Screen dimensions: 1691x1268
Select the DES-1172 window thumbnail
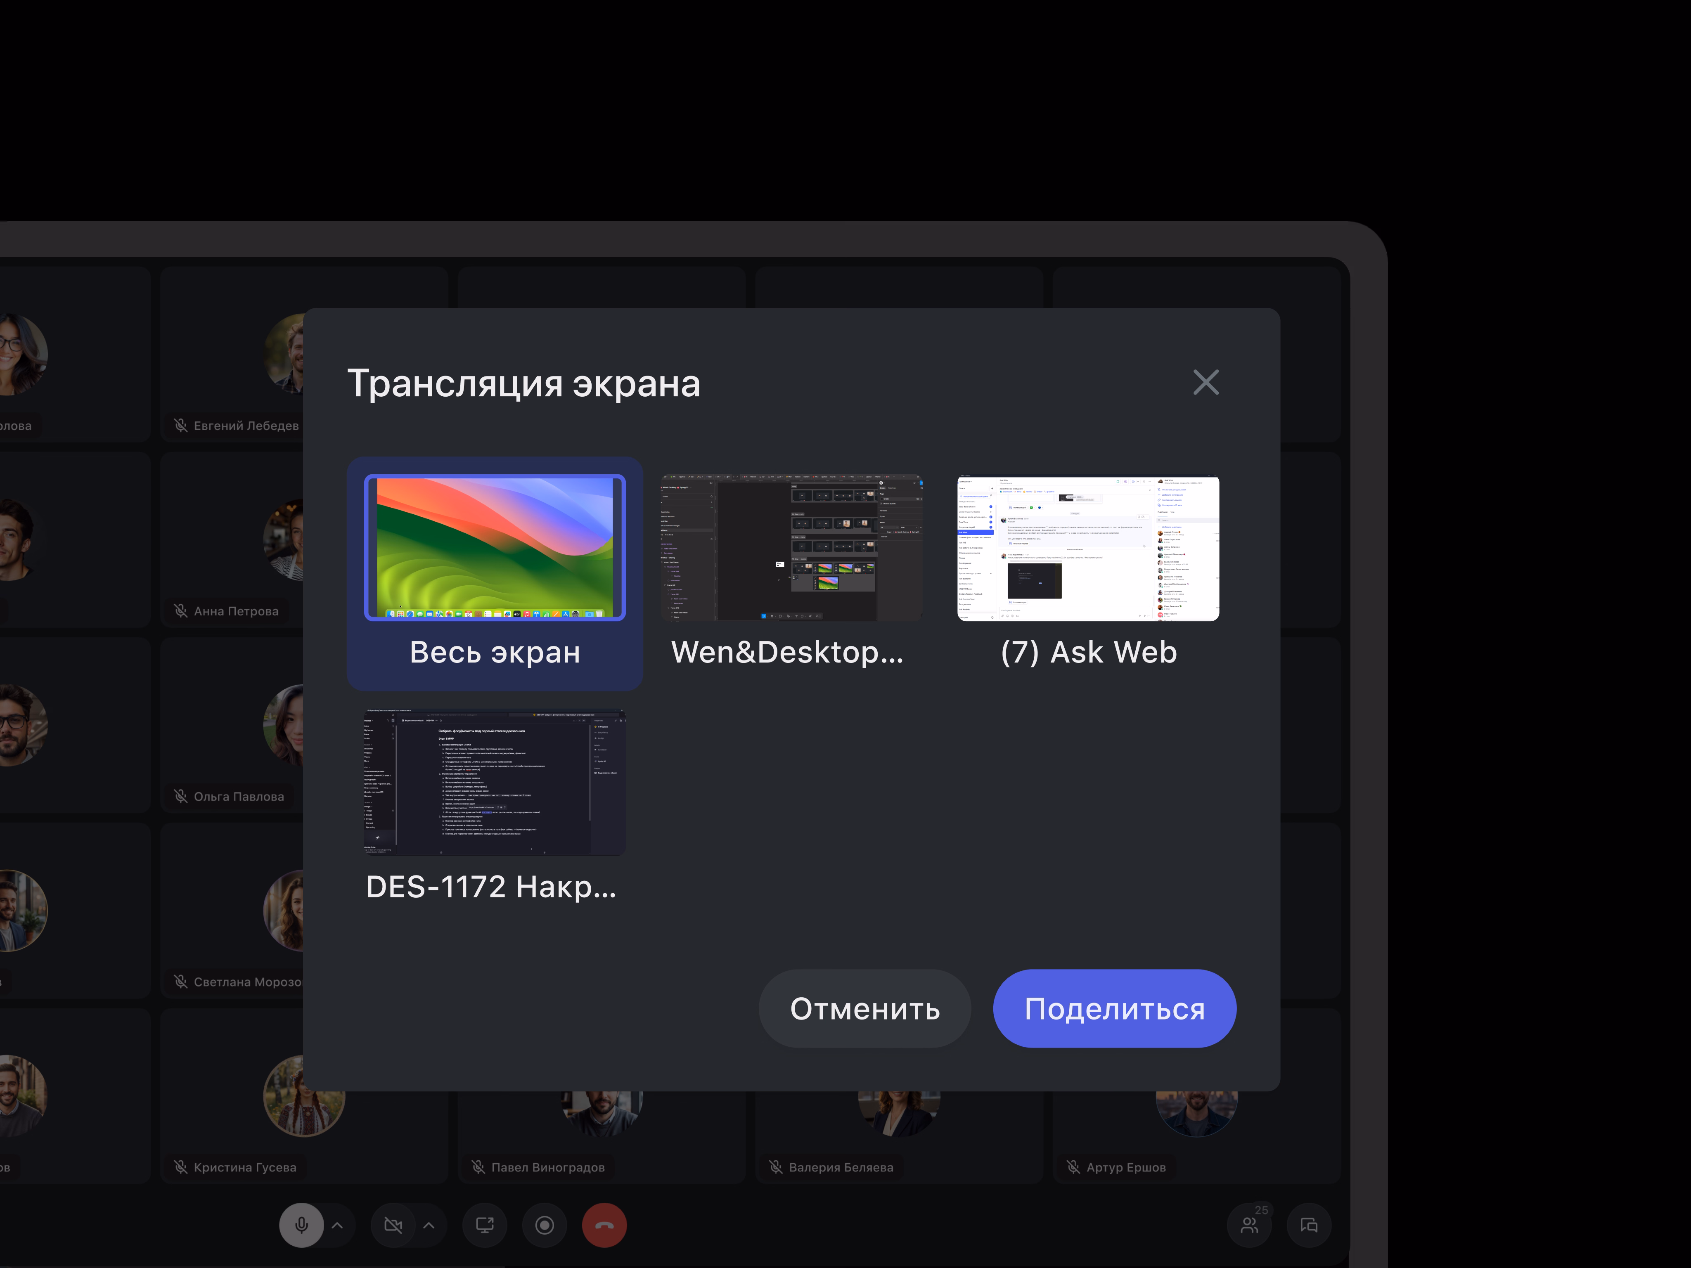pos(495,782)
